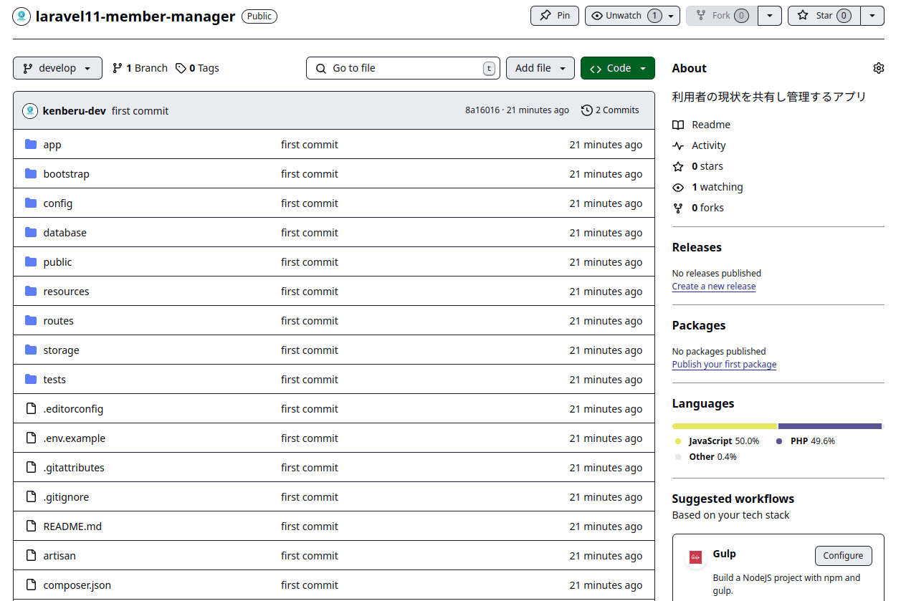Open the composer.json file name

77,585
